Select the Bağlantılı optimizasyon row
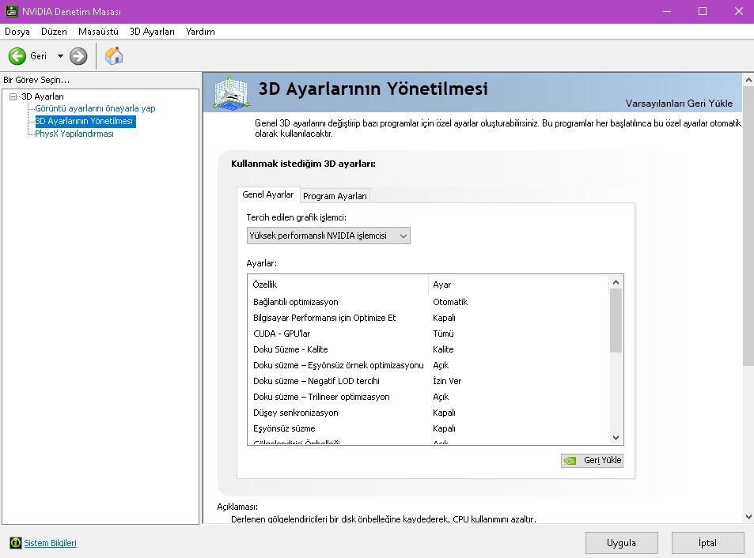The height and width of the screenshot is (558, 754). coord(428,302)
